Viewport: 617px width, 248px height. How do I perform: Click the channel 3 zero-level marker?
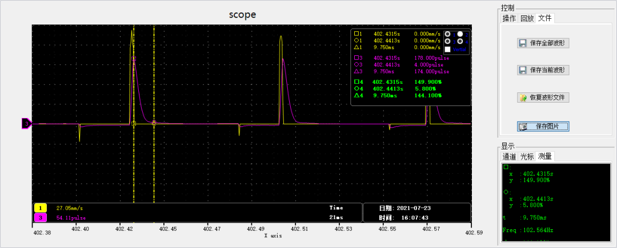pyautogui.click(x=26, y=123)
